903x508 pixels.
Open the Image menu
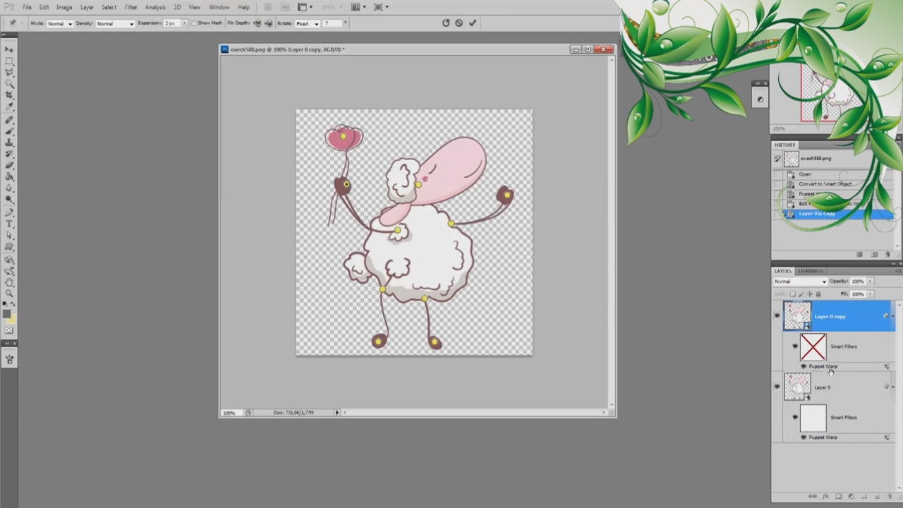64,7
